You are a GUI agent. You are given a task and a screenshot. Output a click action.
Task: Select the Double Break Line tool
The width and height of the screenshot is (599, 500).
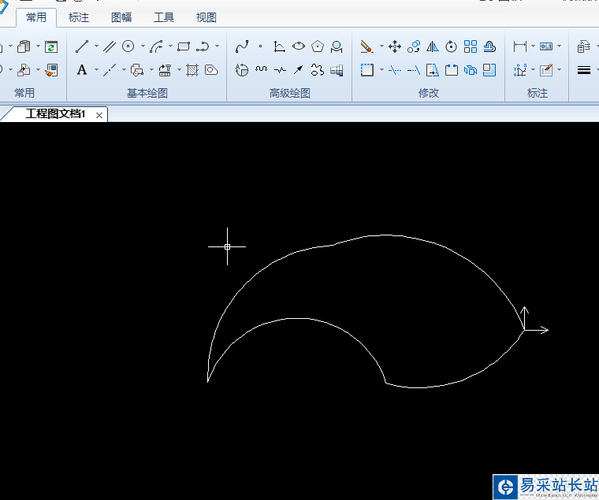(x=280, y=70)
